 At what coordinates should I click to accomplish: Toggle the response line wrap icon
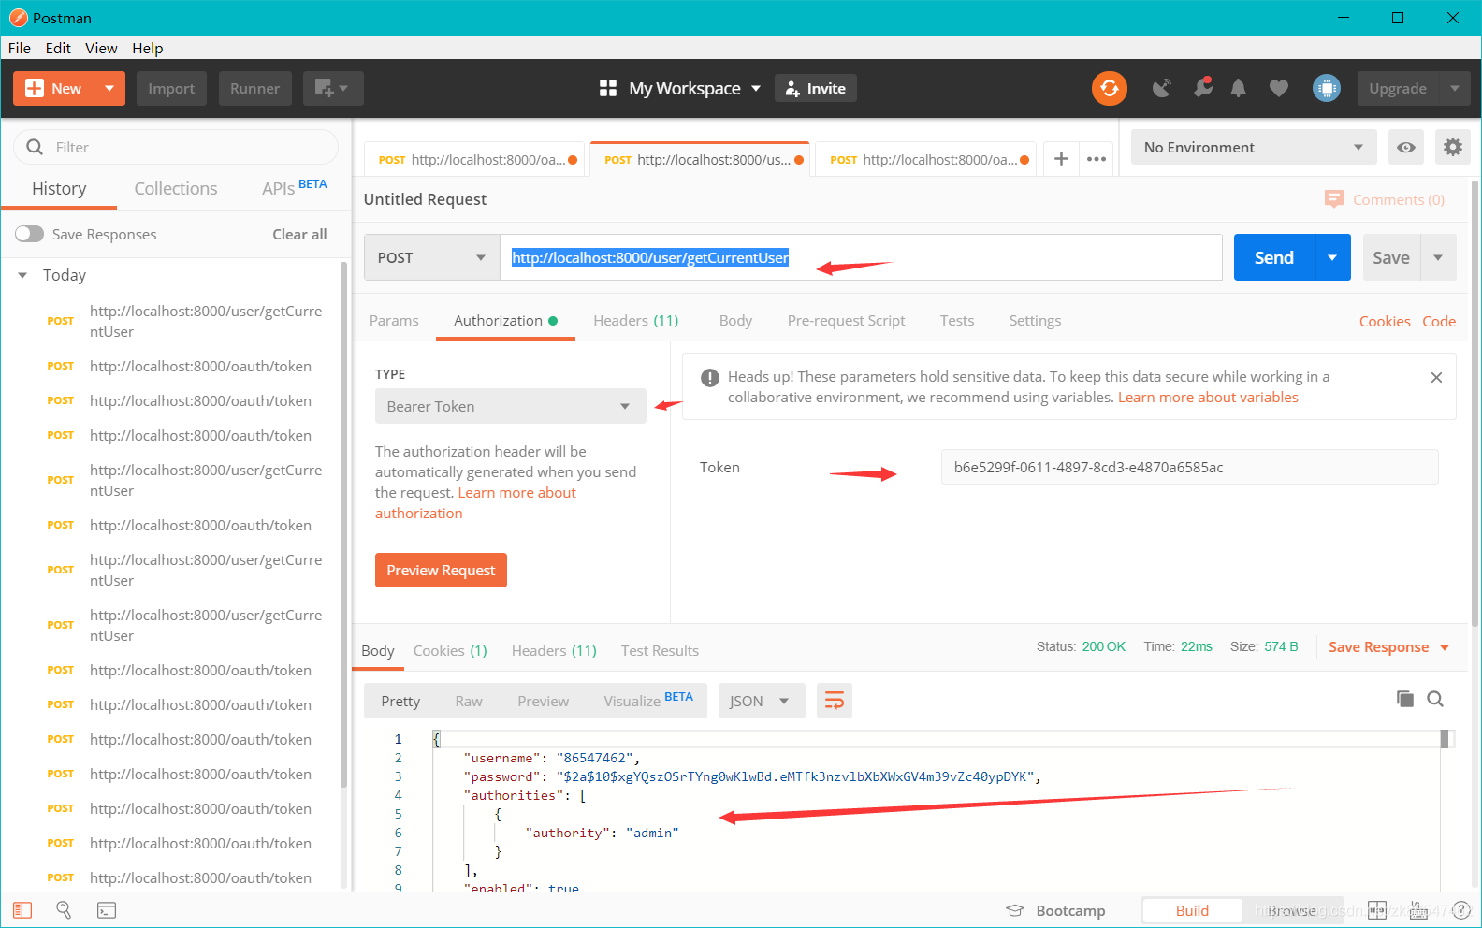834,701
